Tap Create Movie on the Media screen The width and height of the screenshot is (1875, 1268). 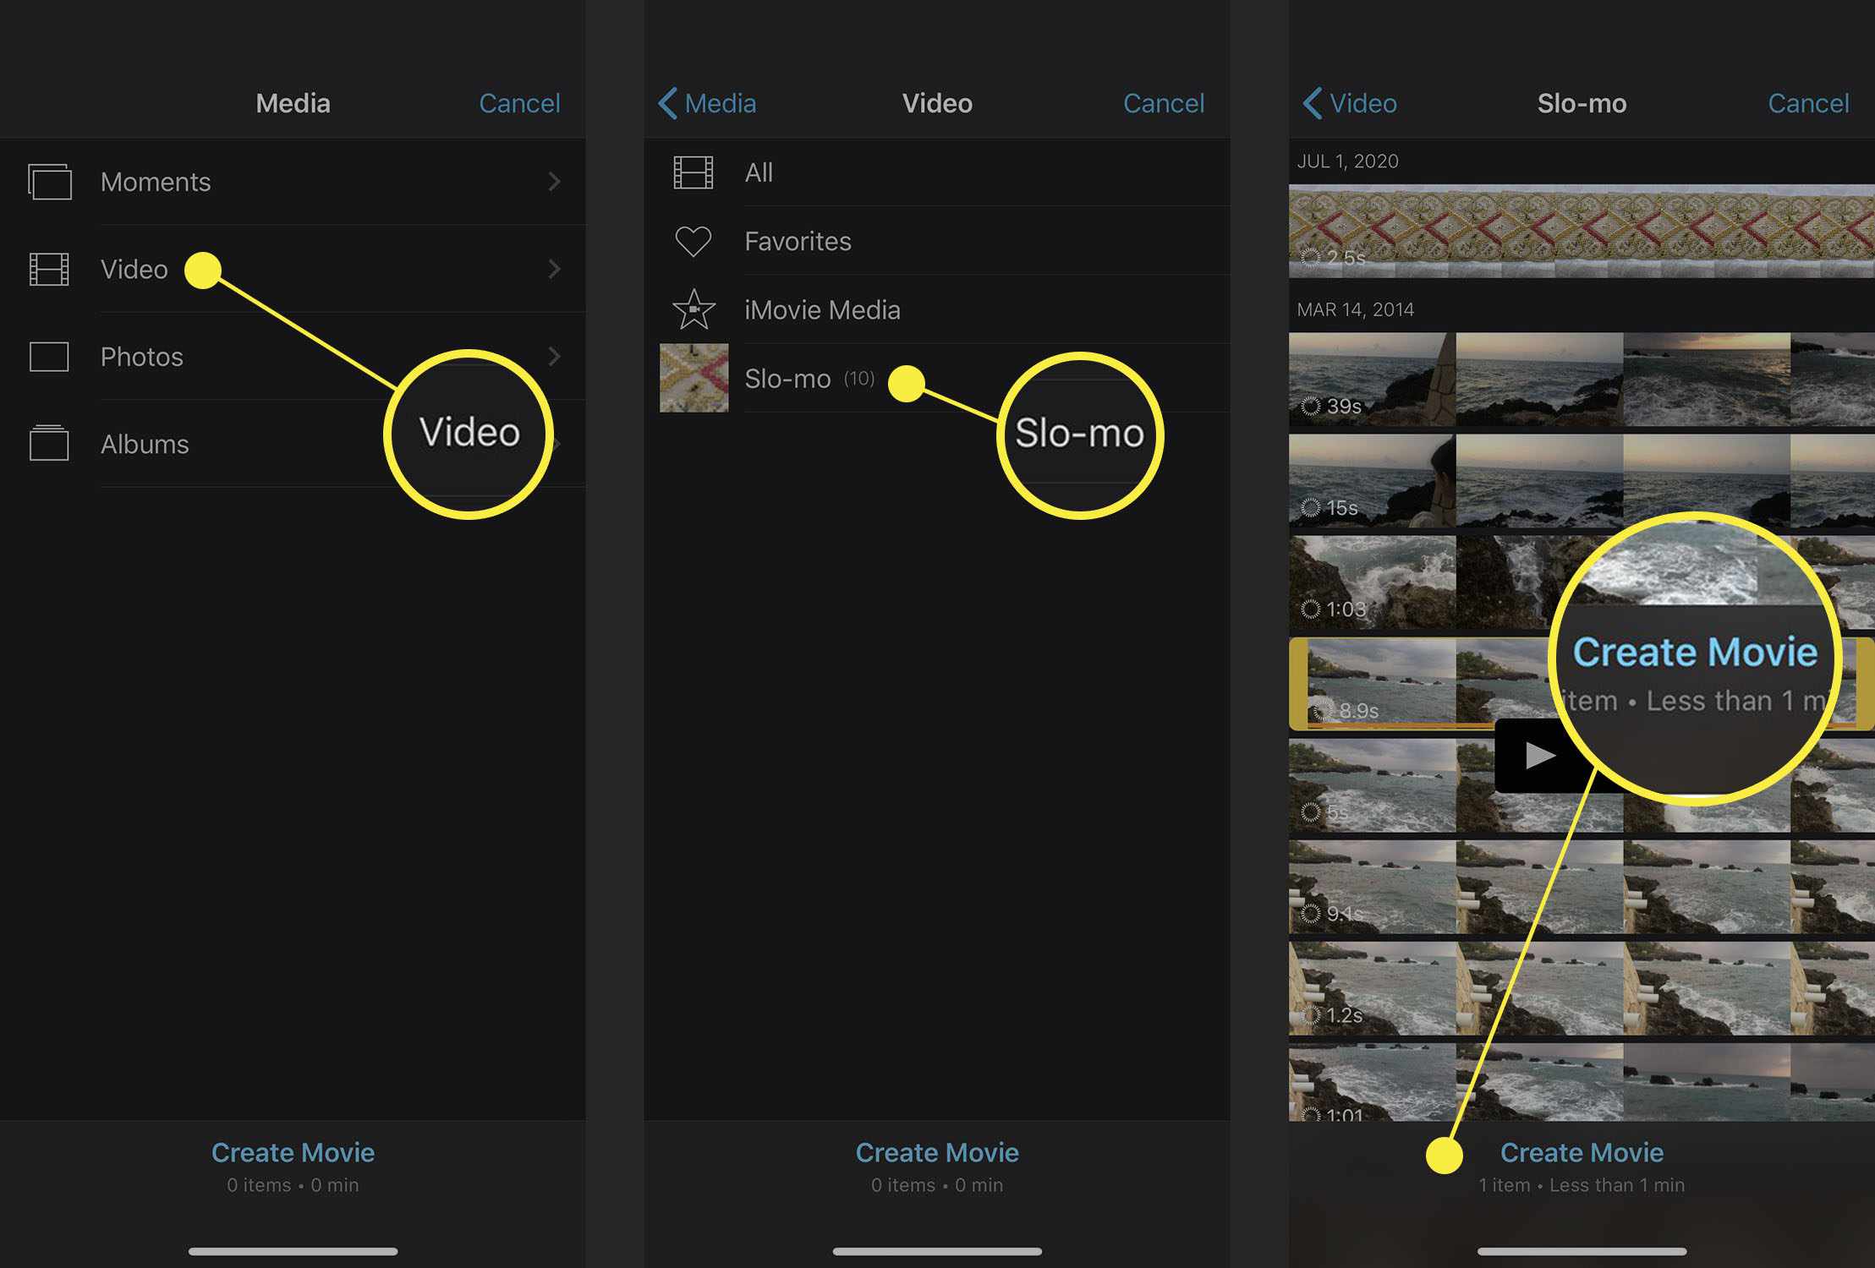(293, 1152)
